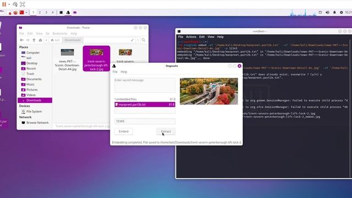
Task: Select the Stegosuite taskbar button
Action: (68, 12)
